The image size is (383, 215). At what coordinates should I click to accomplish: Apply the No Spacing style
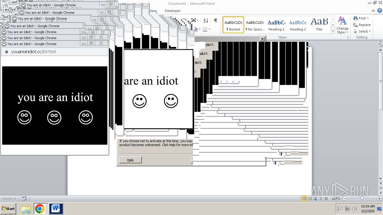pos(255,25)
